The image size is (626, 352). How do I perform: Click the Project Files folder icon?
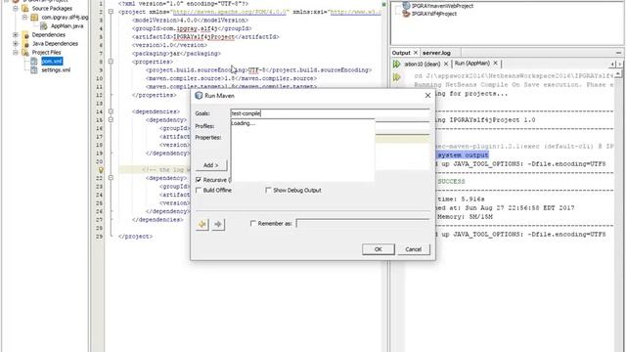click(x=25, y=52)
